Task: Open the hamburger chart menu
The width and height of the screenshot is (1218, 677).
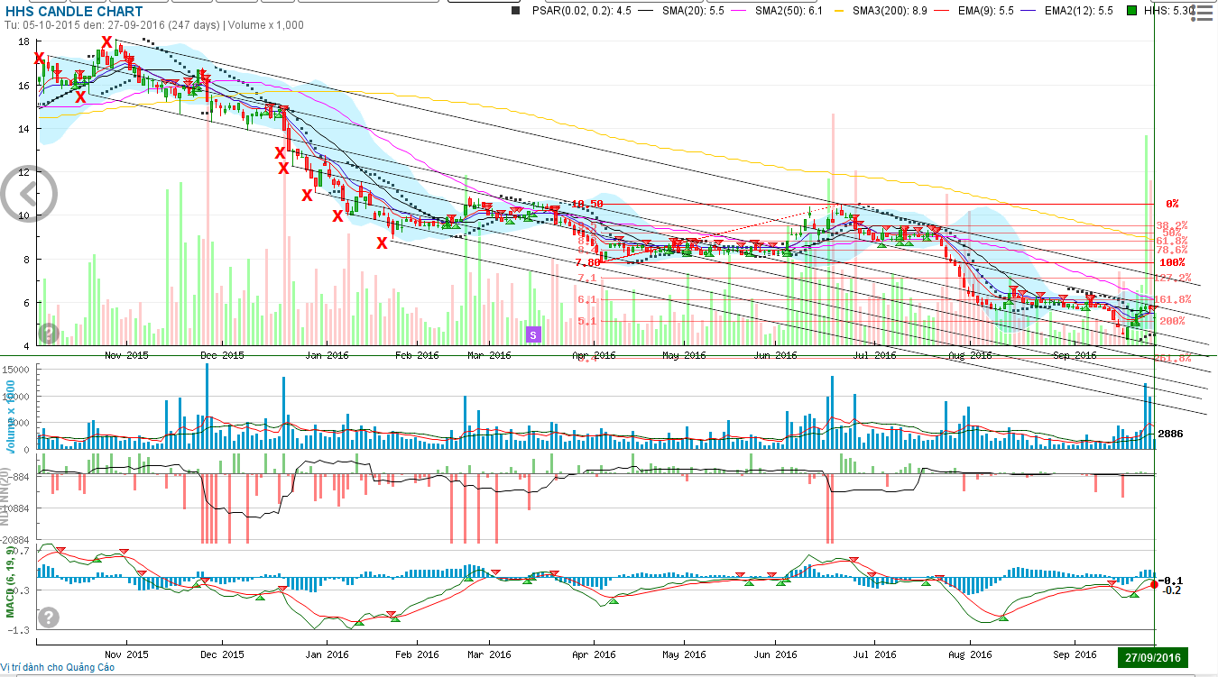Action: tap(1200, 14)
